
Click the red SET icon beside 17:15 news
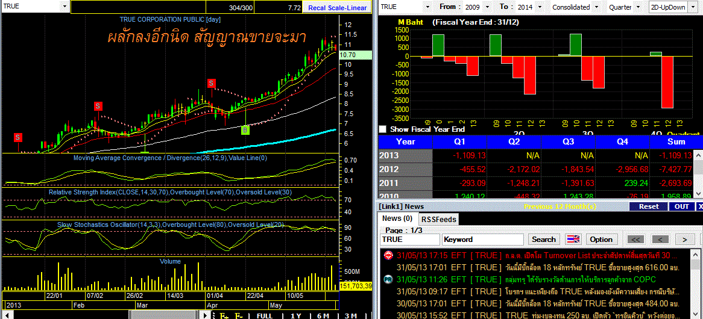tap(389, 255)
